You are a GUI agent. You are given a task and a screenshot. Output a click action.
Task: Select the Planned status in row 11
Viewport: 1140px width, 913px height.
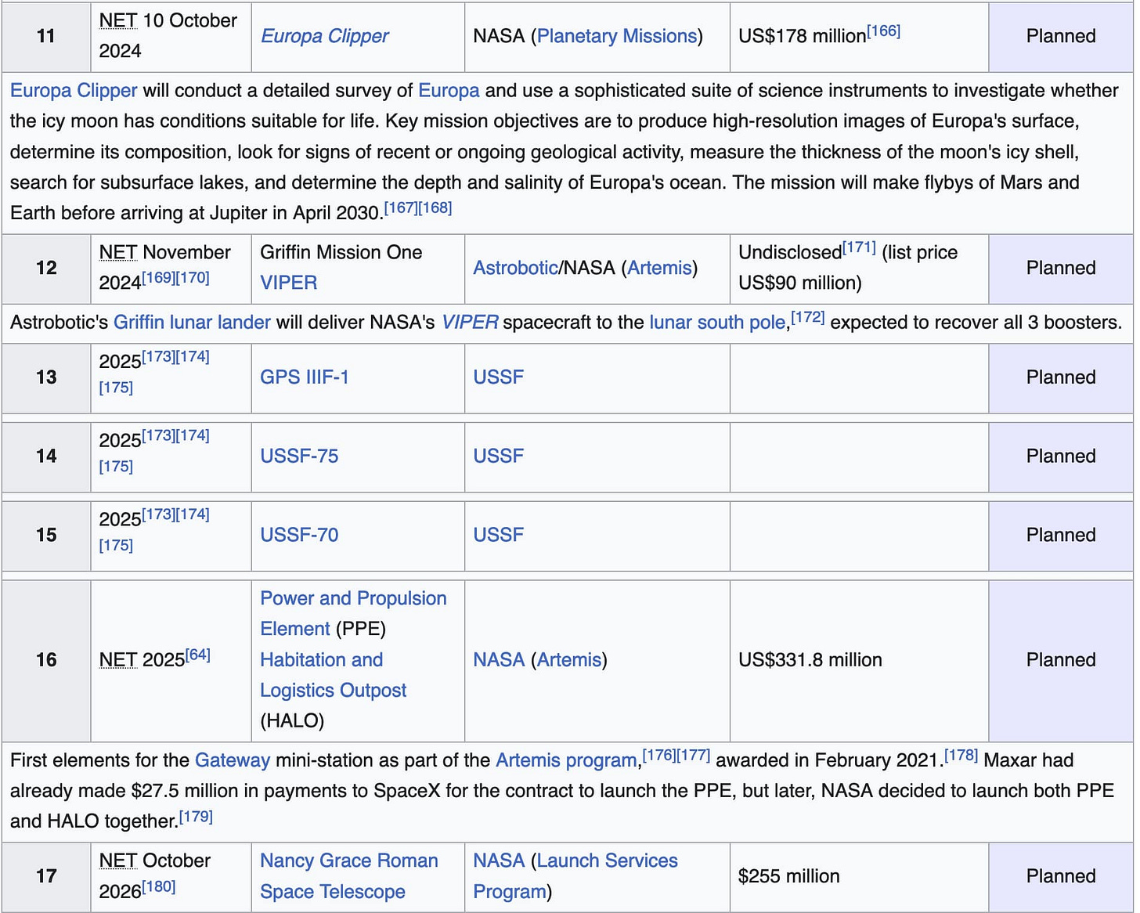[x=1061, y=36]
